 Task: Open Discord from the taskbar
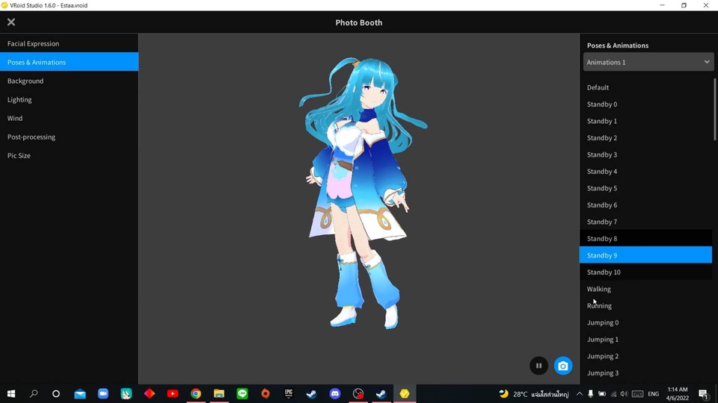(x=335, y=393)
